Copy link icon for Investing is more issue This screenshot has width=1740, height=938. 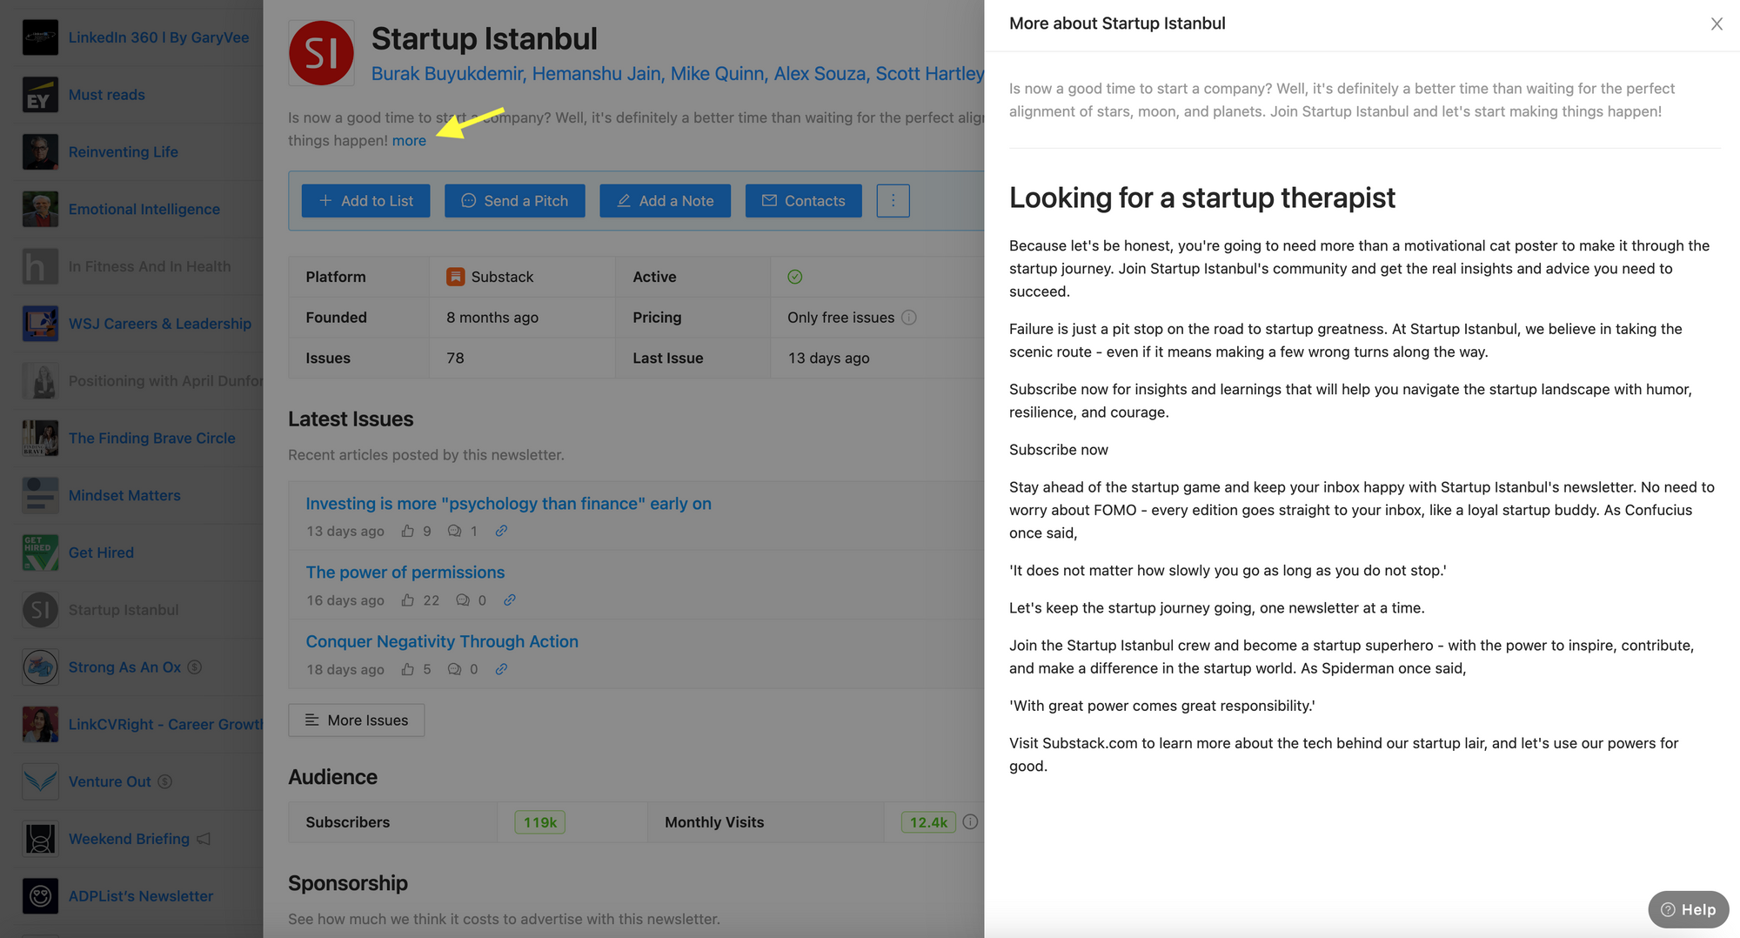point(501,531)
